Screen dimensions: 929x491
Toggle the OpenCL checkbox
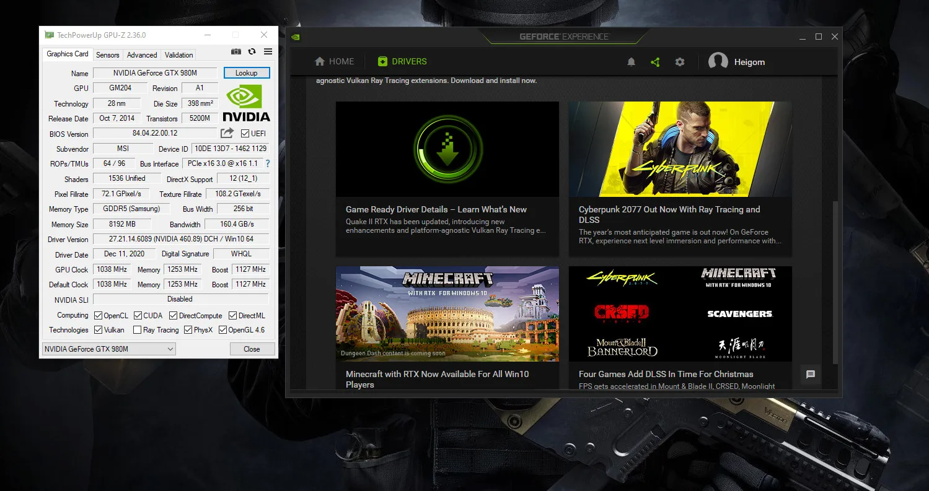98,315
